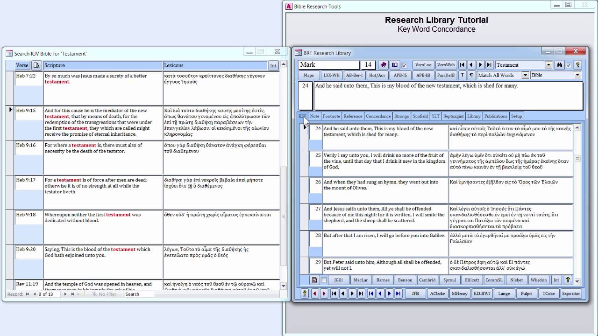Click the Mark book name field

pos(328,65)
